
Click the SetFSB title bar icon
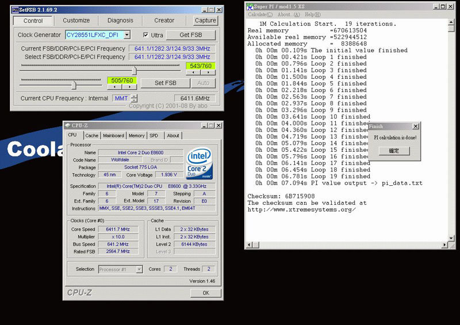click(15, 10)
